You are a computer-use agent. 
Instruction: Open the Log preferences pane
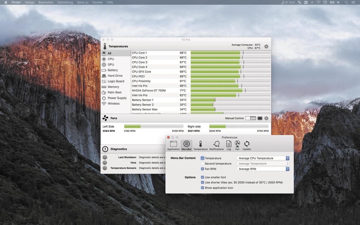coord(229,145)
